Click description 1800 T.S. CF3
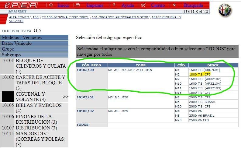 [x=200, y=93]
